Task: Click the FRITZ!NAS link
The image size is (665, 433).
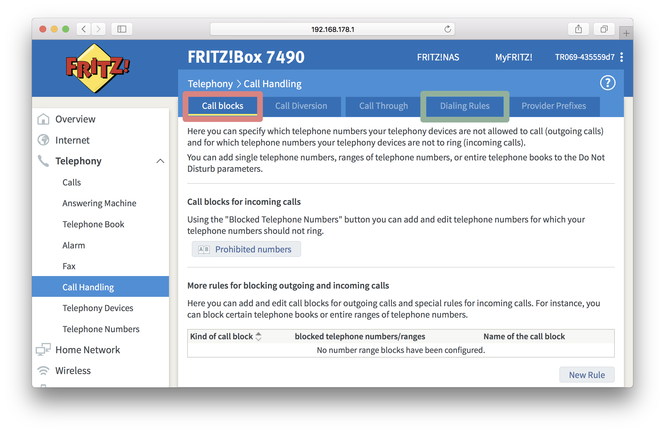Action: [x=437, y=58]
